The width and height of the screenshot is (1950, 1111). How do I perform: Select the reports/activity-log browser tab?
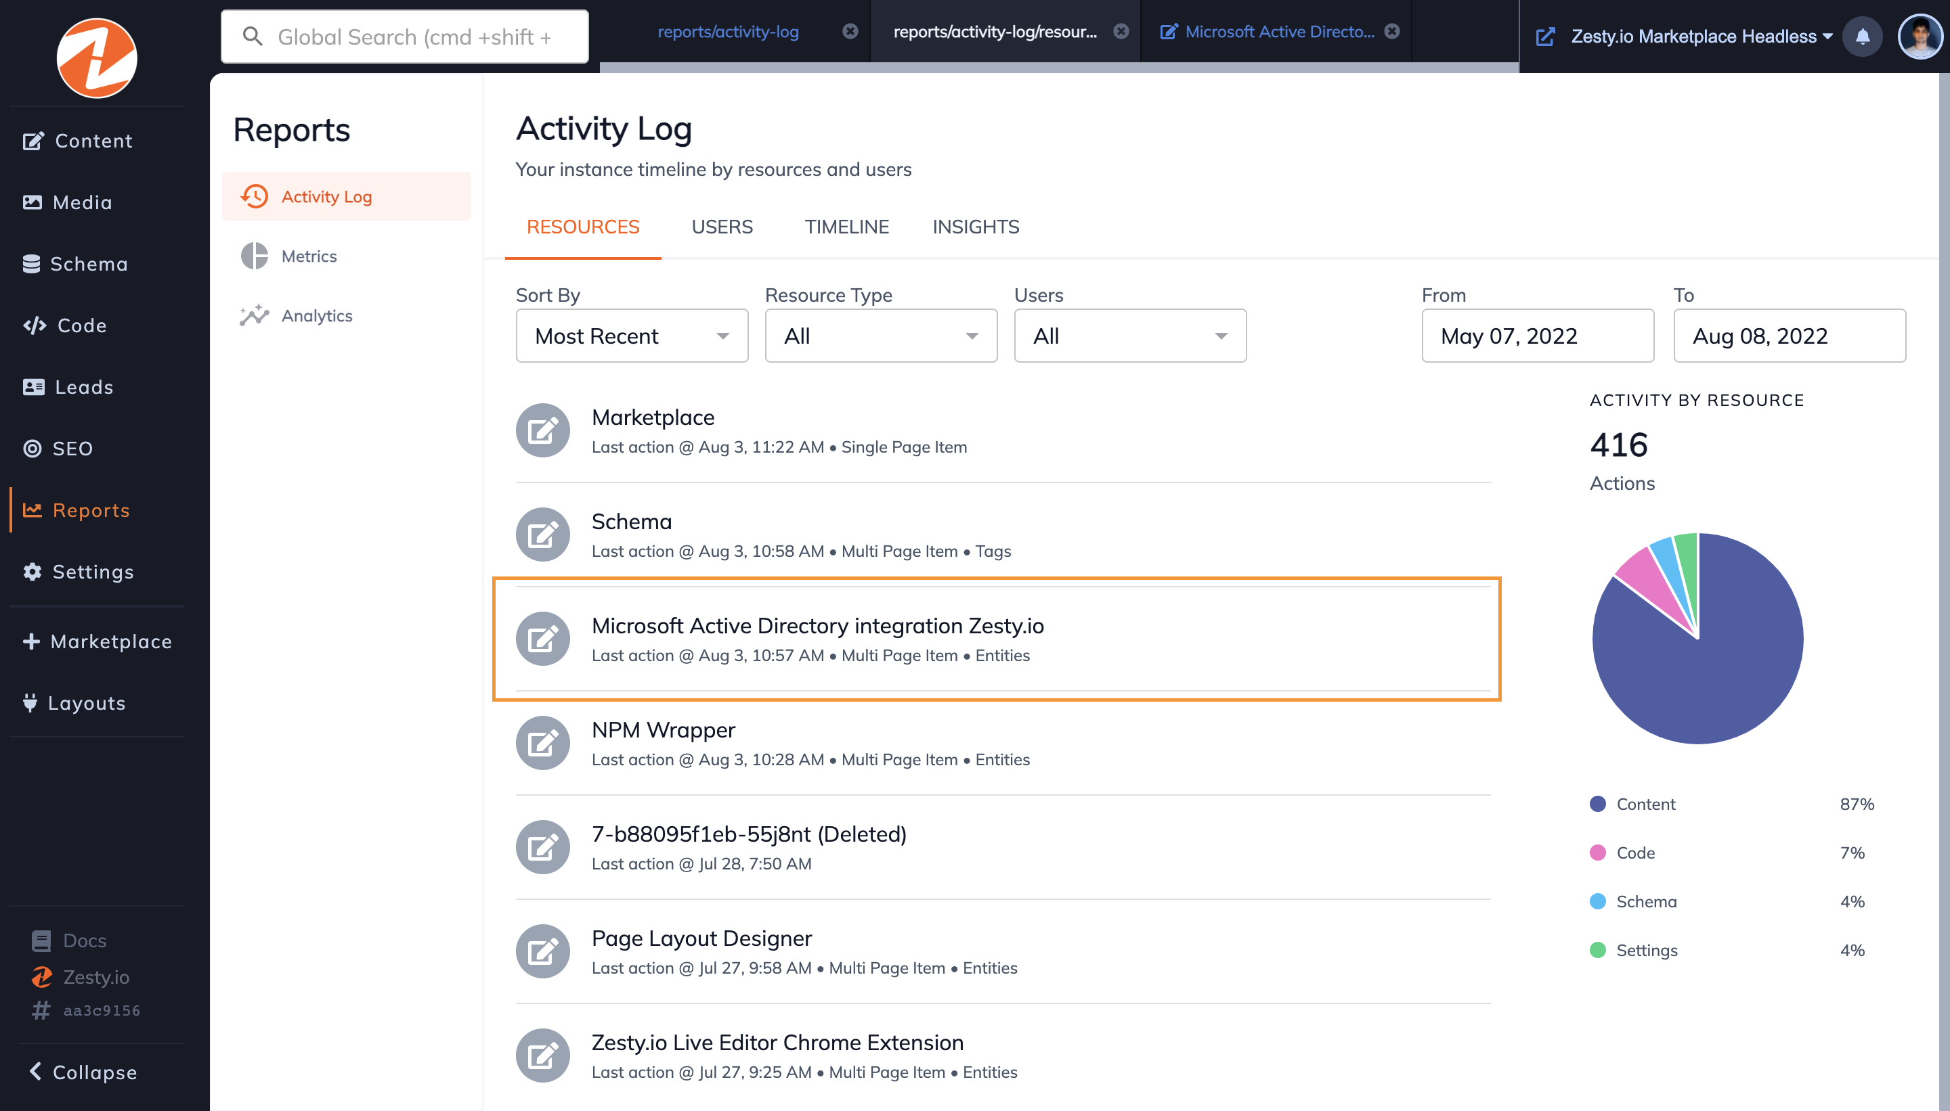pos(728,31)
